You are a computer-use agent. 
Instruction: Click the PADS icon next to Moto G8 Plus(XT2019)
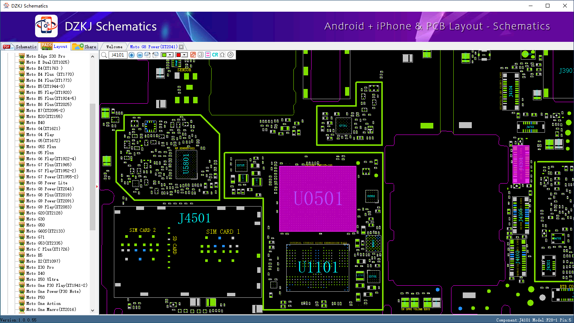coord(22,195)
